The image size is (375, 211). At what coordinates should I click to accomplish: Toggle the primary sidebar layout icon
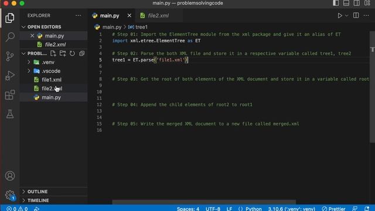(x=336, y=3)
